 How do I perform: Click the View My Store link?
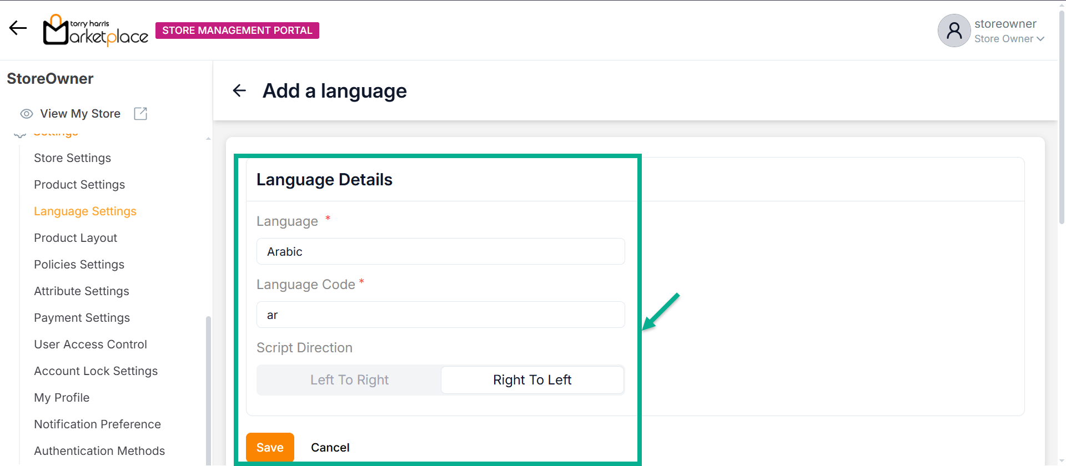(x=80, y=114)
